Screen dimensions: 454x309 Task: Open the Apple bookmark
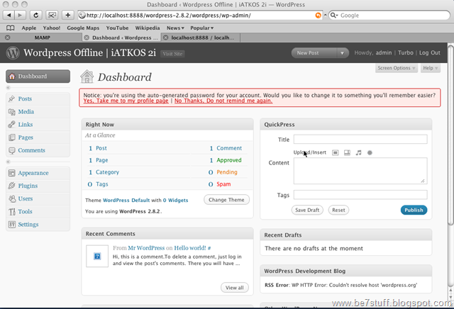pyautogui.click(x=29, y=28)
